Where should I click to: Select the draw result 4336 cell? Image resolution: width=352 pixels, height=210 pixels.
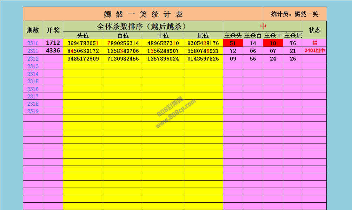point(53,51)
